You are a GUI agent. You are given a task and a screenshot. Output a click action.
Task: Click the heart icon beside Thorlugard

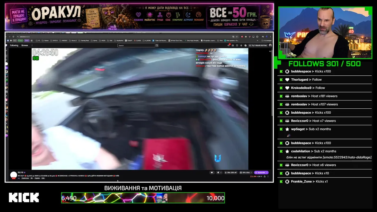pyautogui.click(x=287, y=79)
